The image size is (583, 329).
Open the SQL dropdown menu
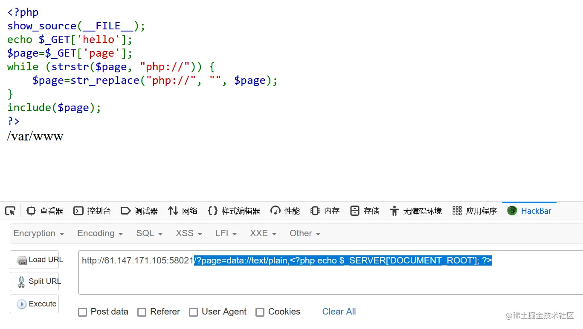[149, 233]
